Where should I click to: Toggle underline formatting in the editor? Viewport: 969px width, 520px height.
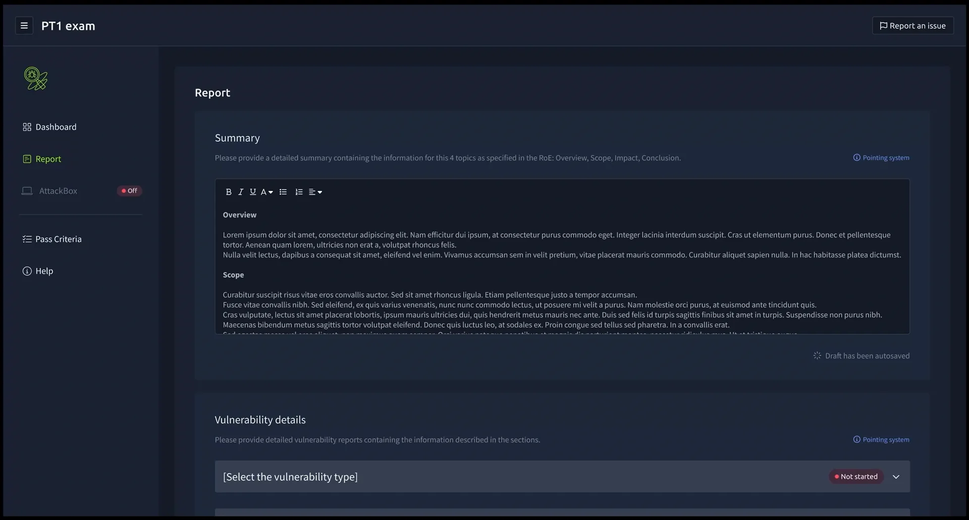pyautogui.click(x=253, y=192)
